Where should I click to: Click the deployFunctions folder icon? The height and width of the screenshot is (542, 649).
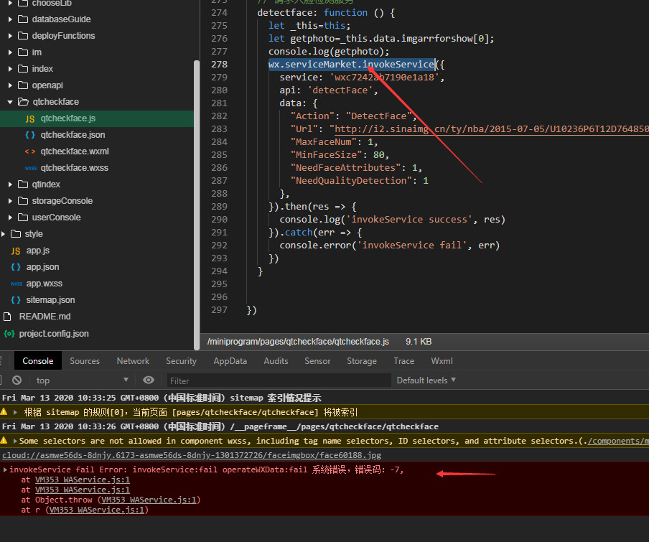pyautogui.click(x=23, y=36)
